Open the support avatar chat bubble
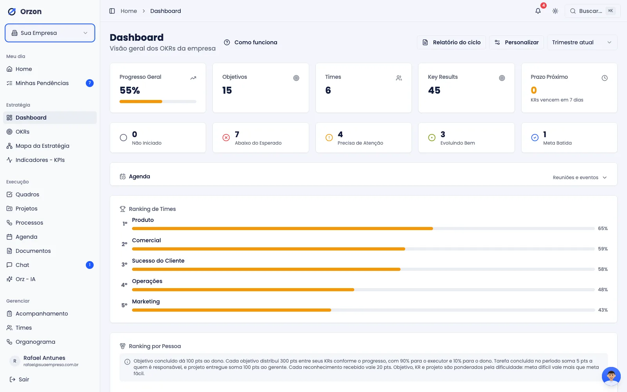The width and height of the screenshot is (627, 392). tap(611, 376)
